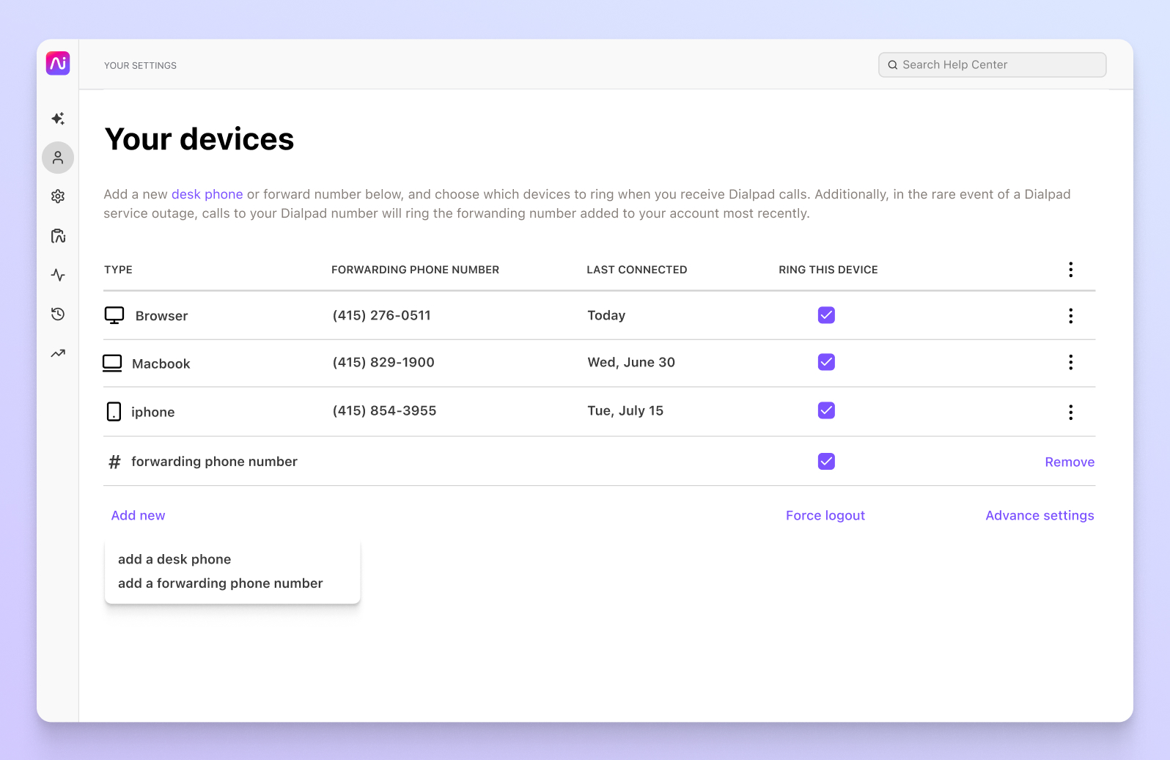1170x760 pixels.
Task: Click the Wed, June 30 cell
Action: pos(631,362)
